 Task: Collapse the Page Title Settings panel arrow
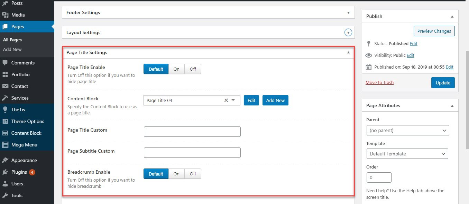(x=348, y=52)
